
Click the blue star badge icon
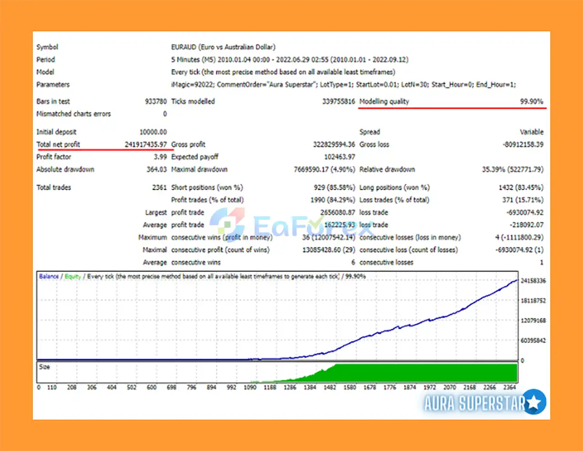coord(534,402)
